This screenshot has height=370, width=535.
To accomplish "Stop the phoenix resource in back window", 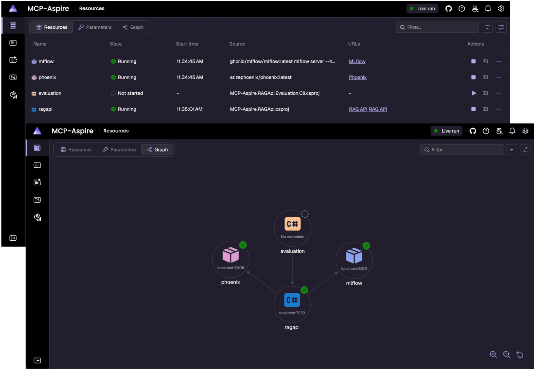I will 473,77.
